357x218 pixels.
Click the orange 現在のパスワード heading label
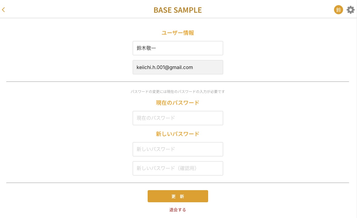pos(178,103)
